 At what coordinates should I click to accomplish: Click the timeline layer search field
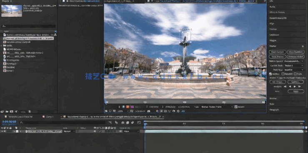click(x=62, y=123)
